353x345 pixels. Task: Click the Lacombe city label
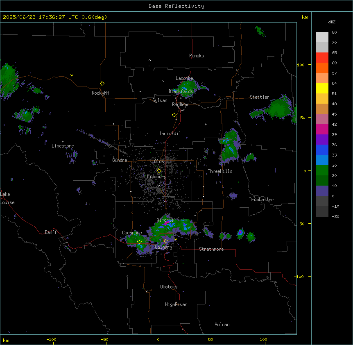(x=184, y=78)
